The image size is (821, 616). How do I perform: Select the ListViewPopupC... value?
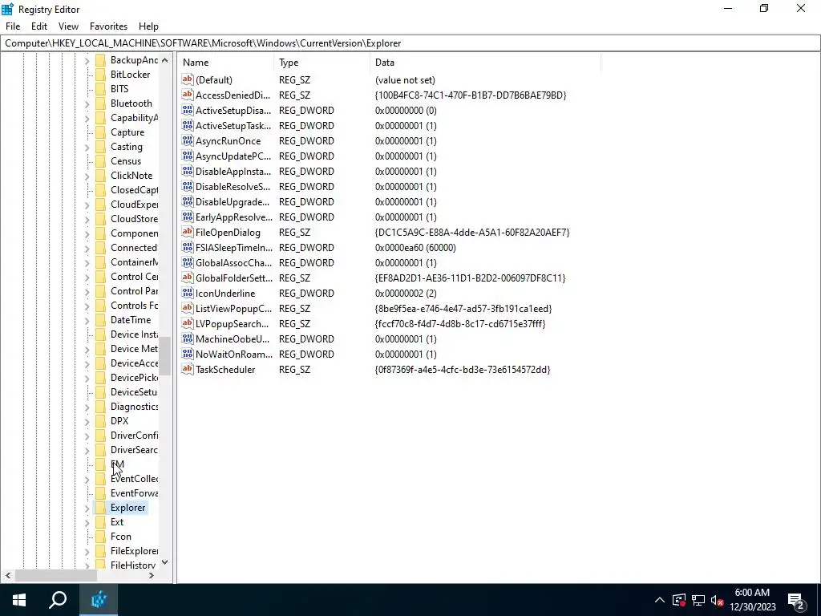coord(233,309)
